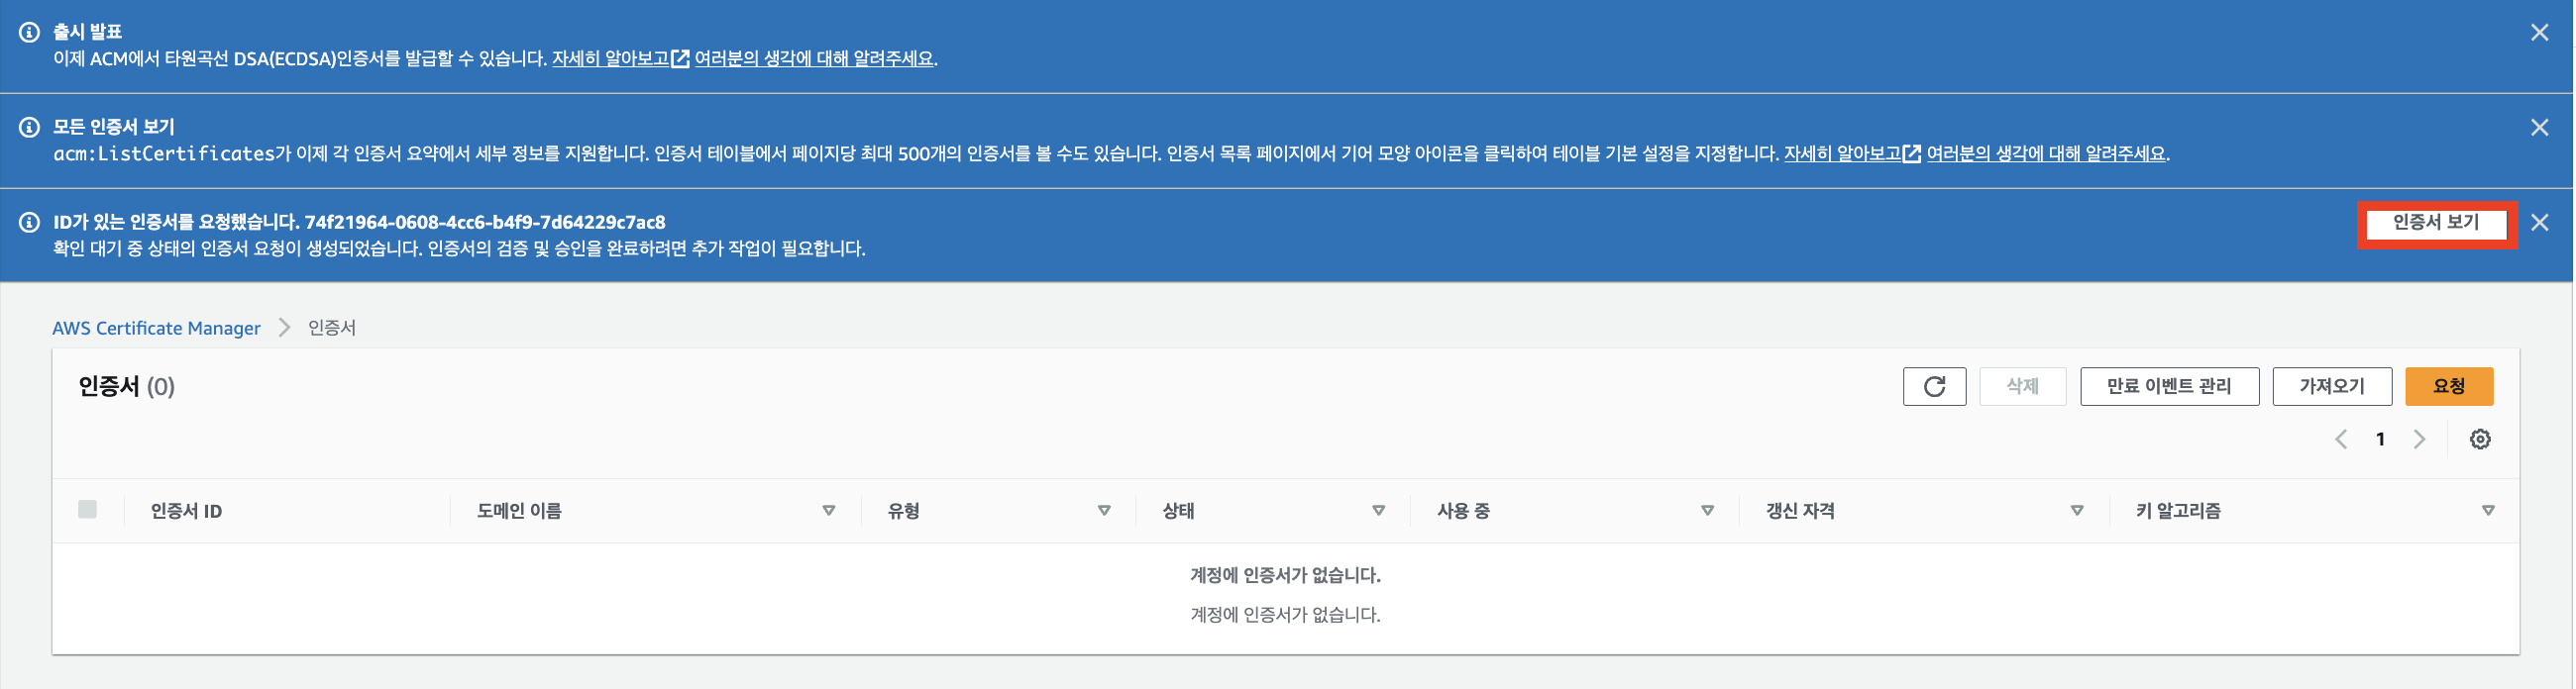Sort by 유형 column arrow
The image size is (2576, 689).
1105,511
